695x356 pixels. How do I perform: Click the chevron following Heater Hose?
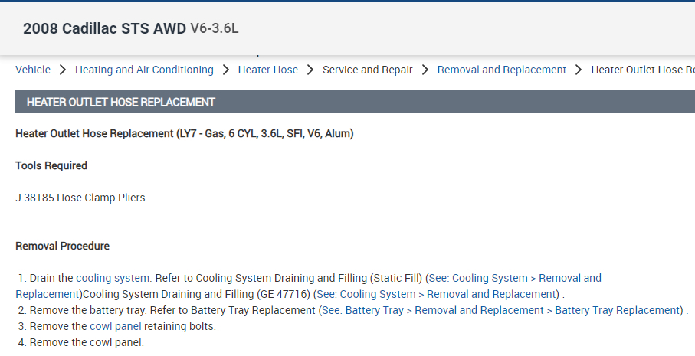coord(310,70)
